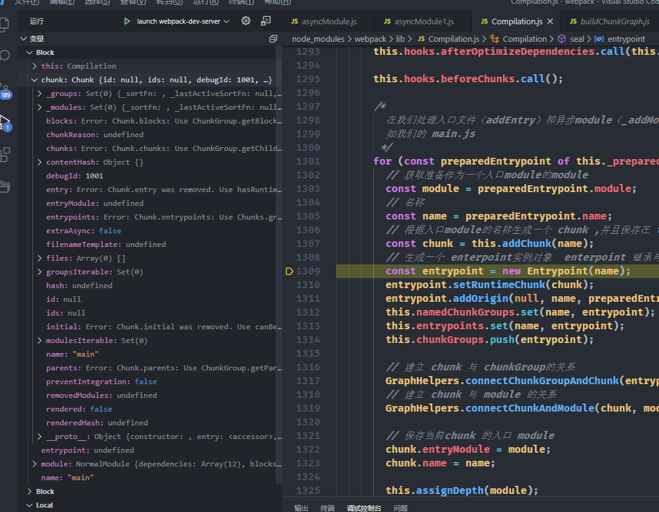Click node_modules in the breadcrumb
659x512 pixels.
tap(318, 39)
